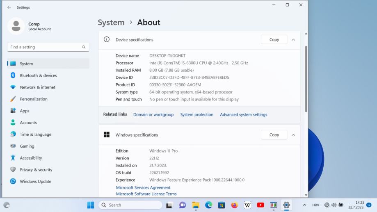Click the Bluetooth & devices icon in sidebar
This screenshot has height=212, width=377.
[13, 75]
